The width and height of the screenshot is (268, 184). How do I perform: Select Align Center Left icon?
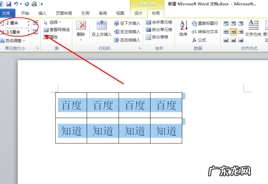(226, 32)
